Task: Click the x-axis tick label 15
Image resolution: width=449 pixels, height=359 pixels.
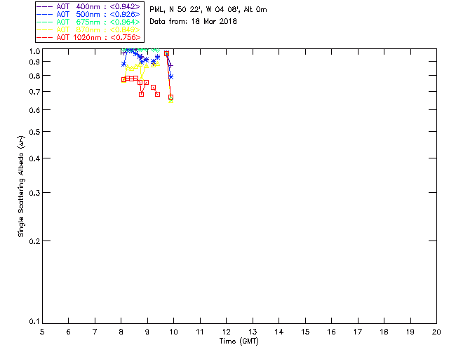Action: coord(305,332)
